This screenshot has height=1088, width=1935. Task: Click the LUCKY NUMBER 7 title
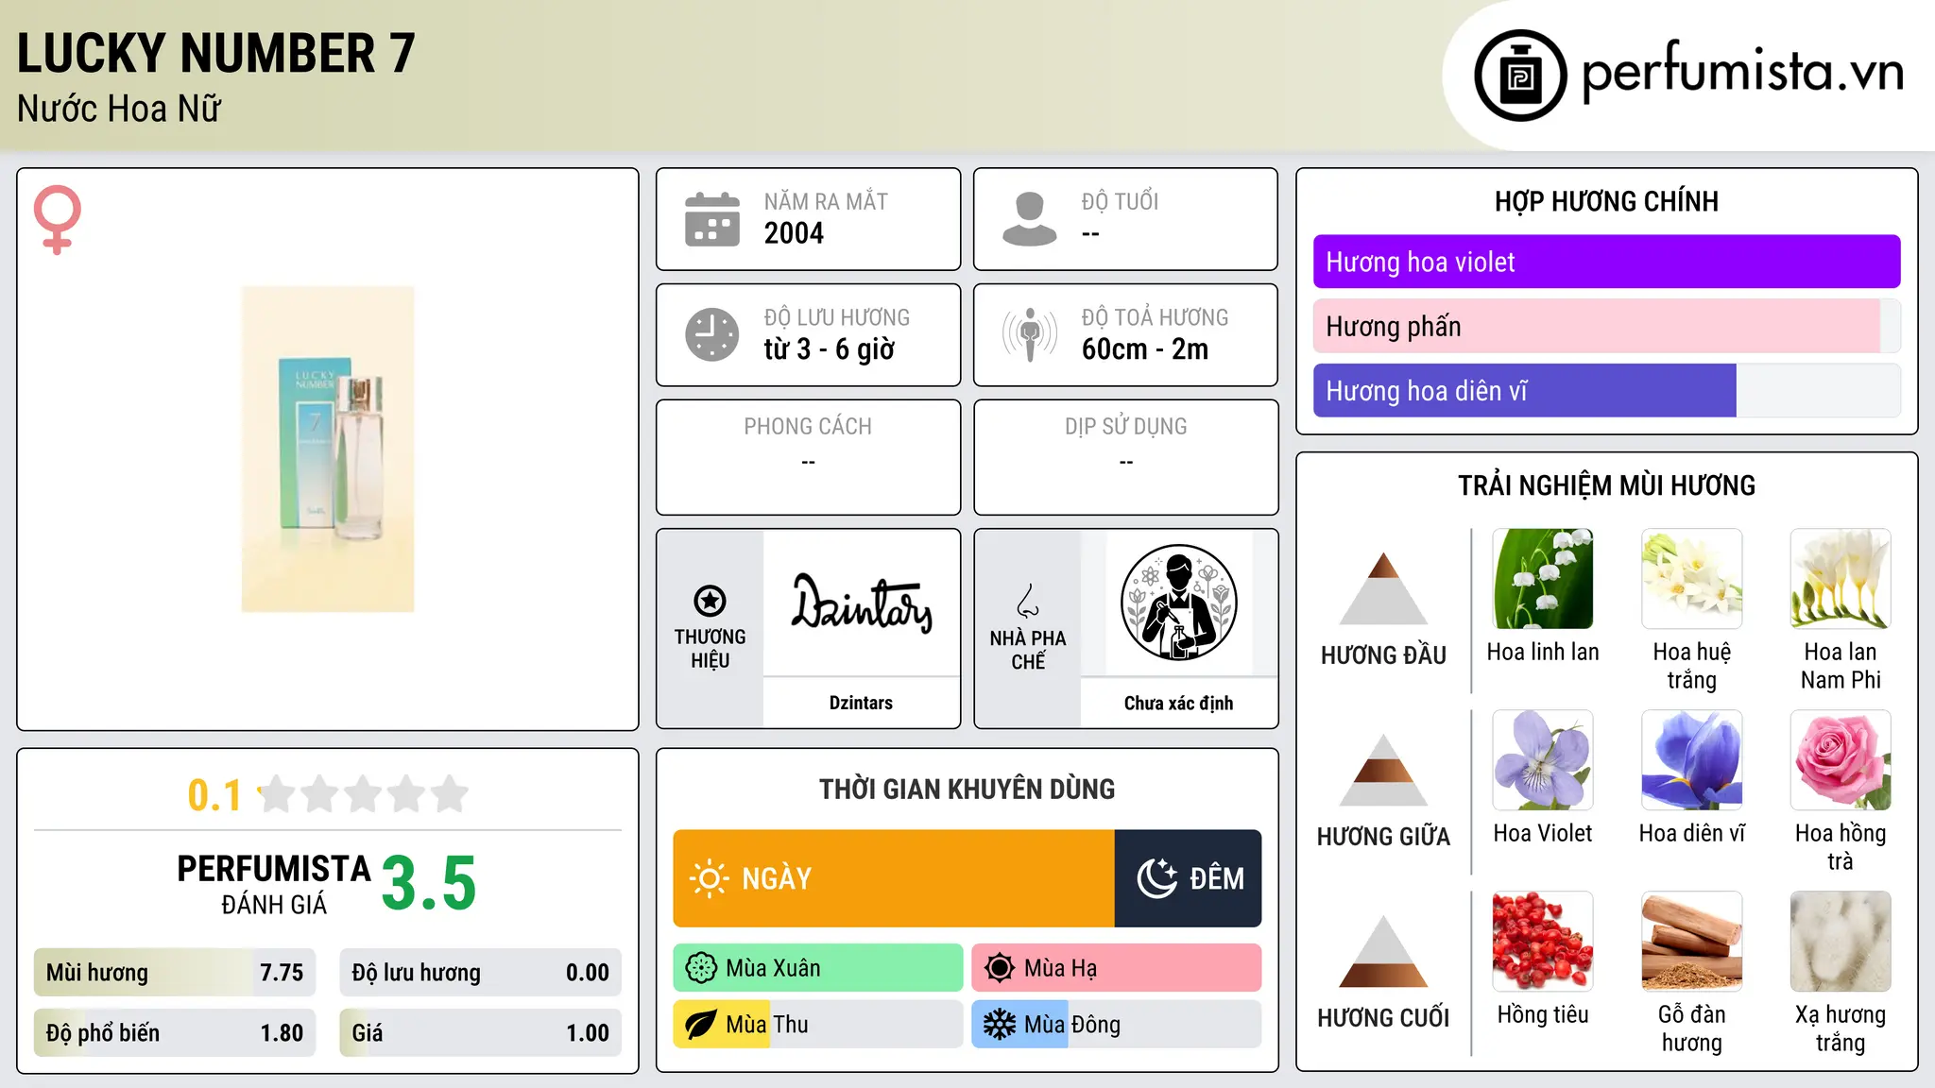point(215,53)
